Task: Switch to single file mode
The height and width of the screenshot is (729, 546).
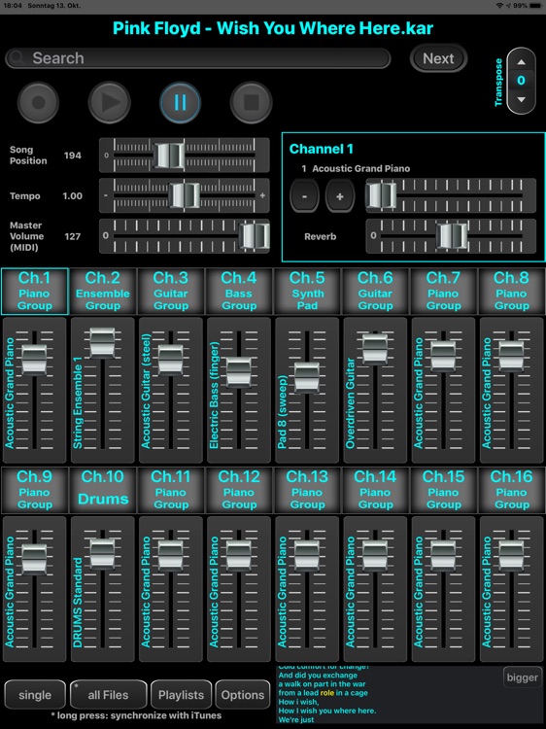Action: (35, 695)
